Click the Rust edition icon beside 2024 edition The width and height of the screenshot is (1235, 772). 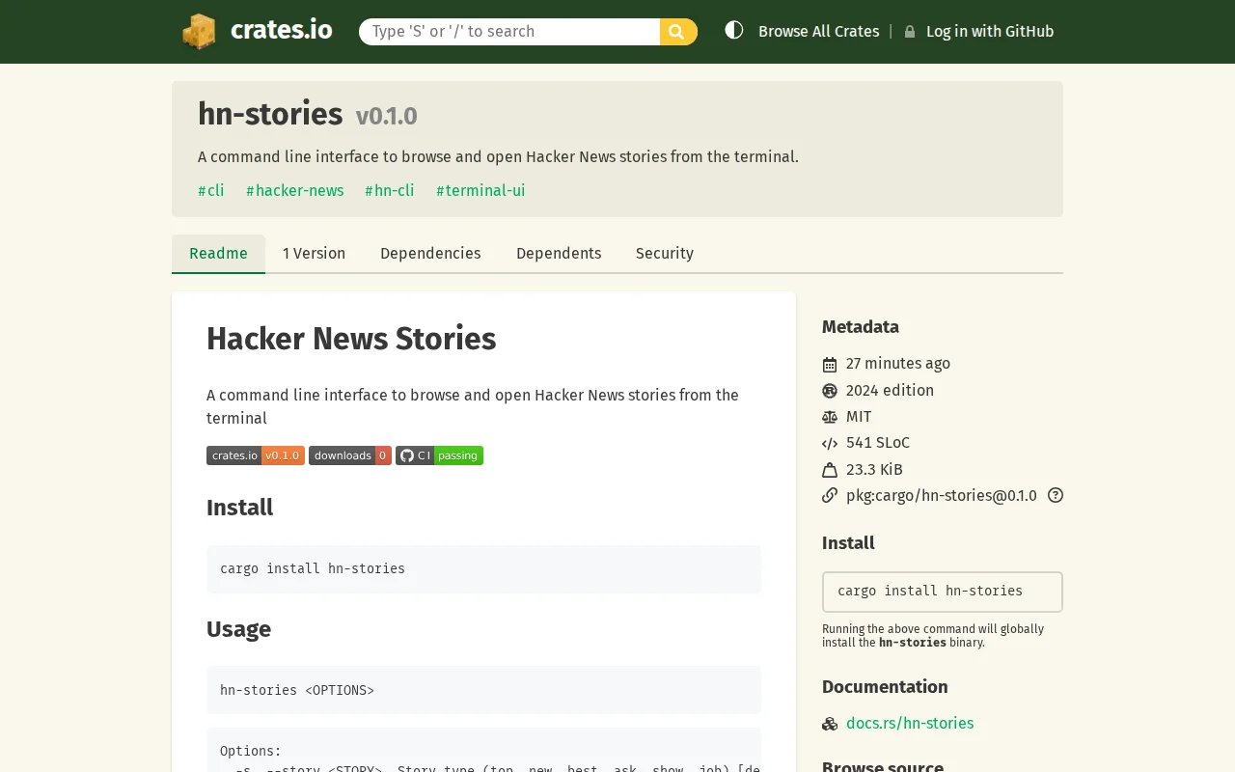click(830, 391)
